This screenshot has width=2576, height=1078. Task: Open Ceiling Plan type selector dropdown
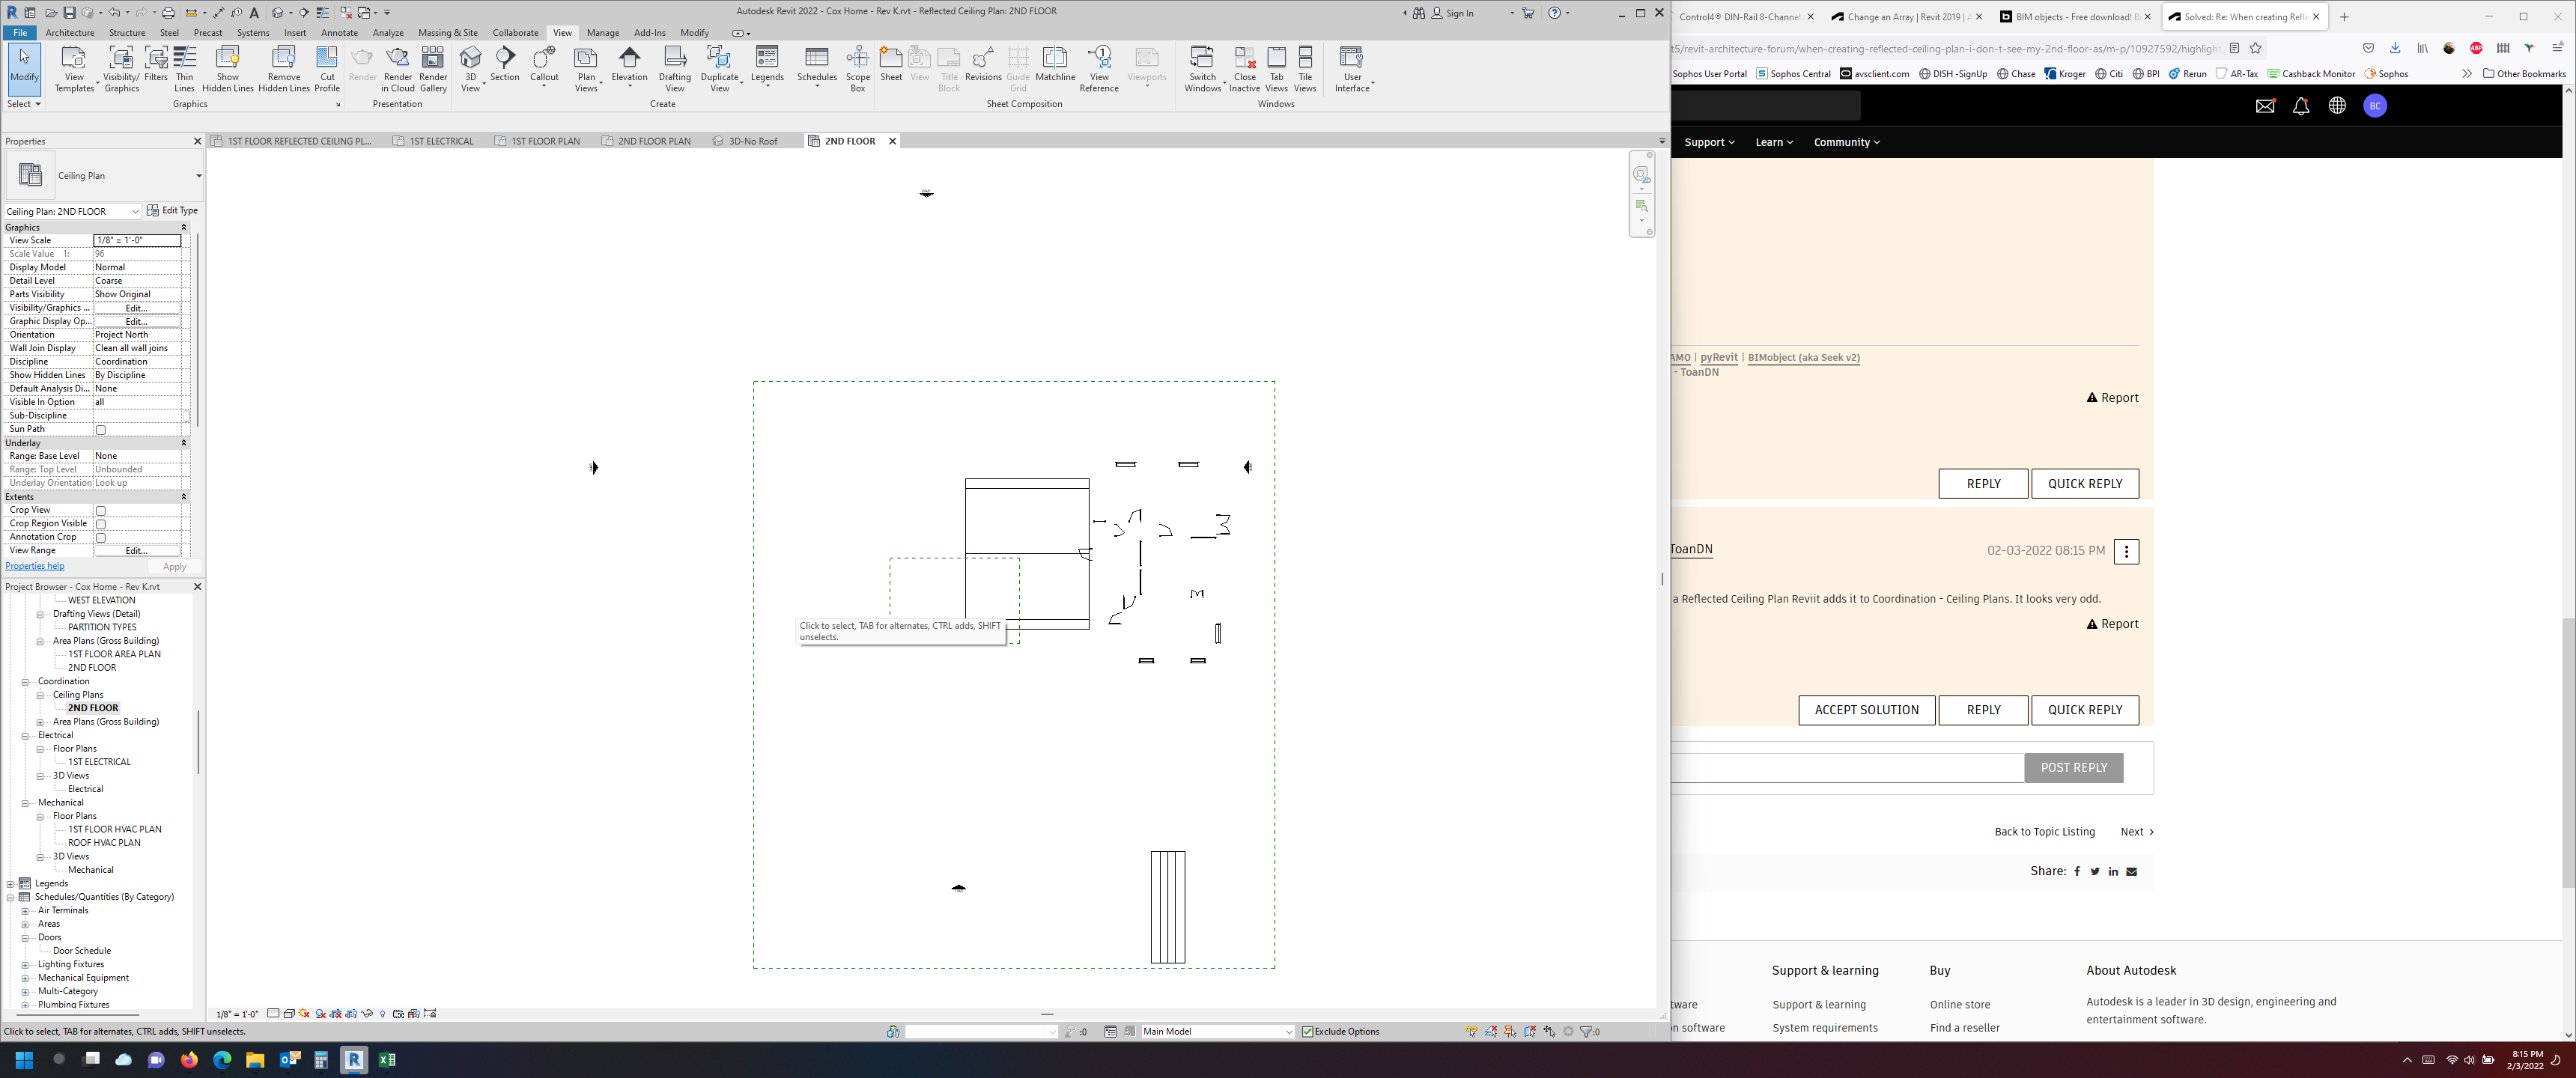(198, 176)
